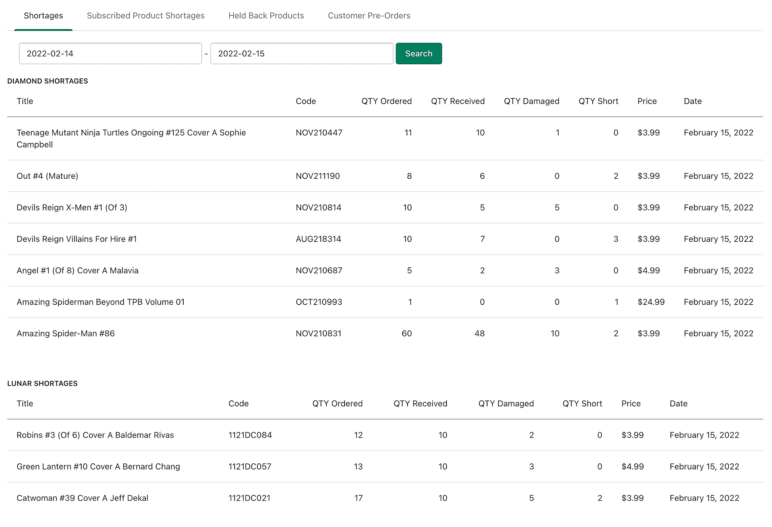
Task: Click the Lunar table Price column header
Action: 631,404
